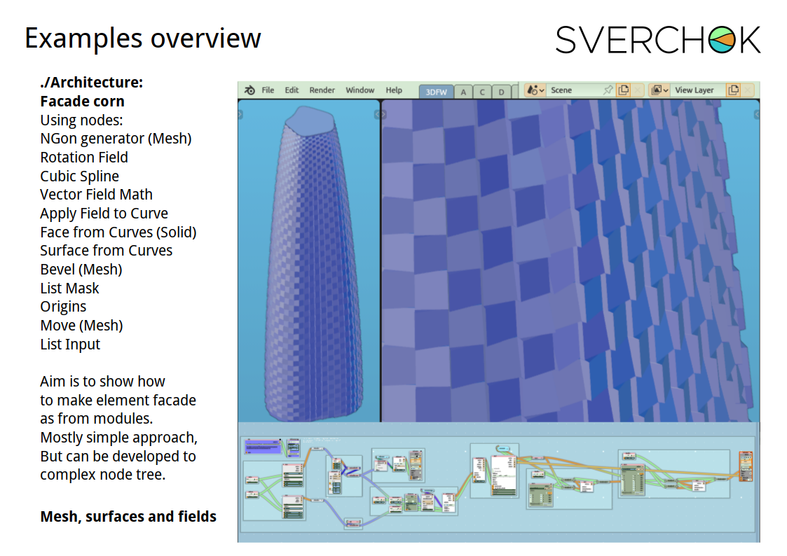The image size is (787, 556).
Task: Click the add View Layer icon
Action: (733, 90)
